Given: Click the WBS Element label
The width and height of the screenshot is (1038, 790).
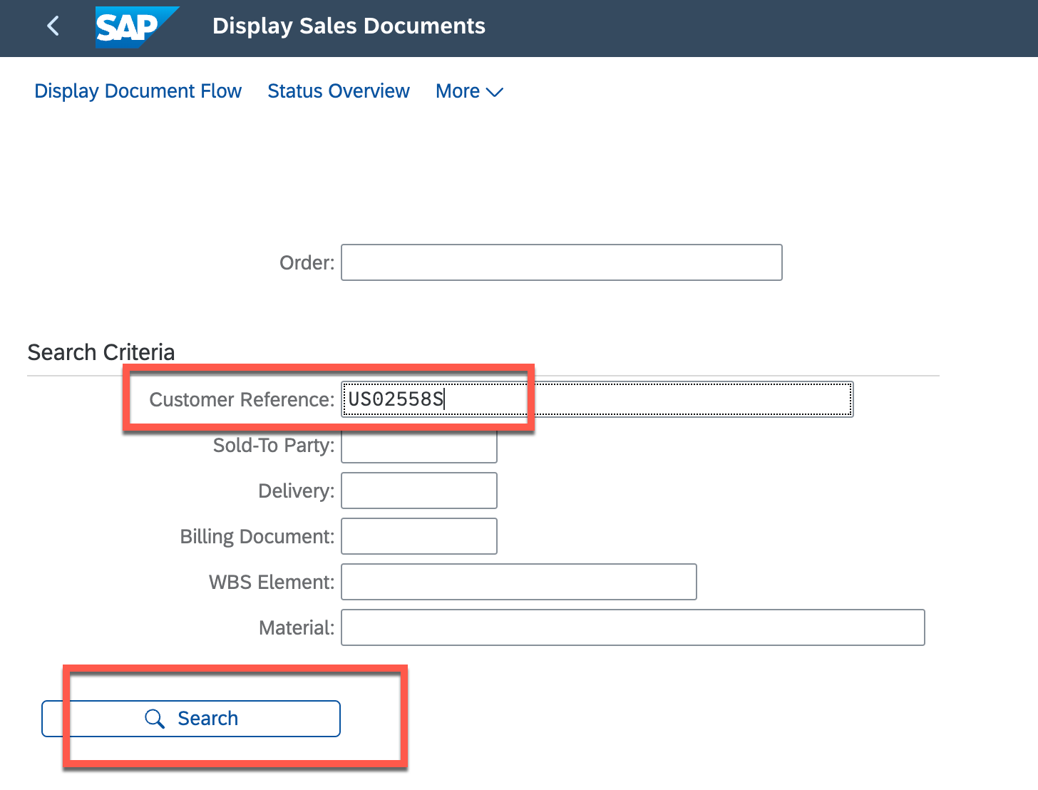Looking at the screenshot, I should [x=271, y=582].
